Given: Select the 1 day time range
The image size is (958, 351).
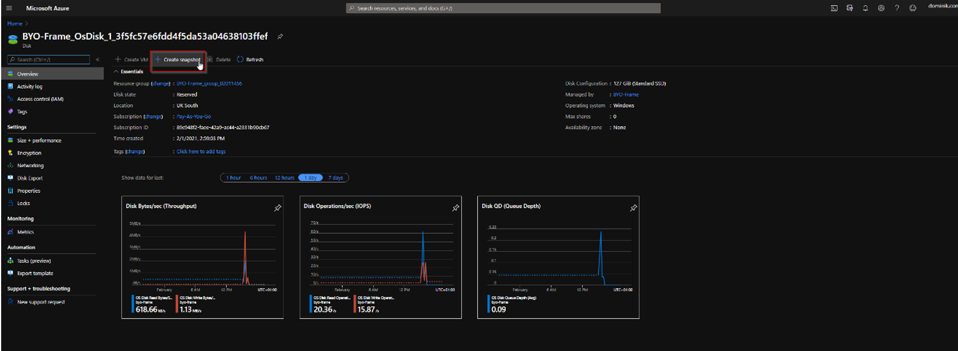Looking at the screenshot, I should pos(310,178).
